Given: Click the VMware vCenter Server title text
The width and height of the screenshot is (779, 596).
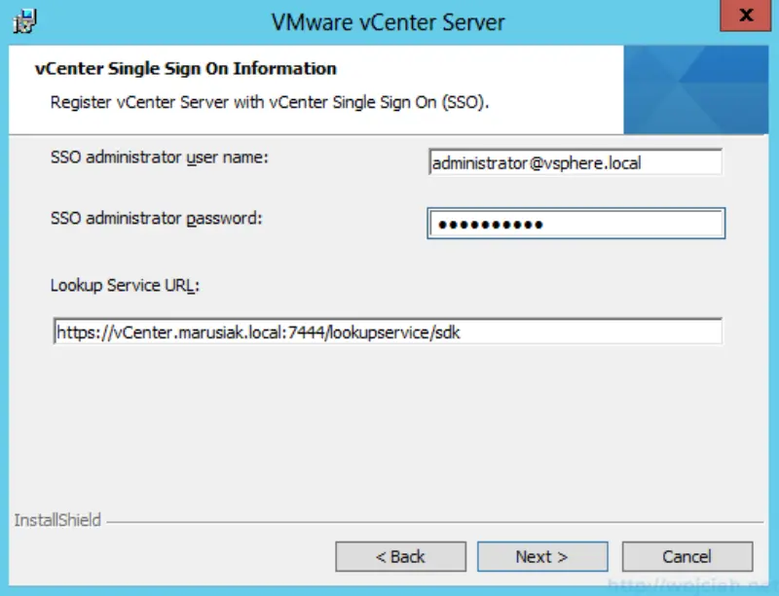Looking at the screenshot, I should 389,21.
